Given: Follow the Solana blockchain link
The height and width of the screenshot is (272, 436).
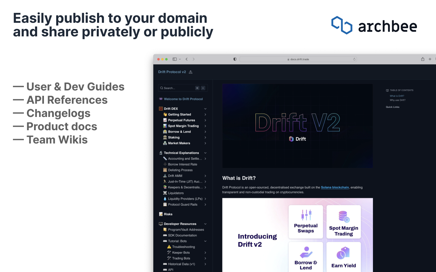Looking at the screenshot, I should [335, 187].
